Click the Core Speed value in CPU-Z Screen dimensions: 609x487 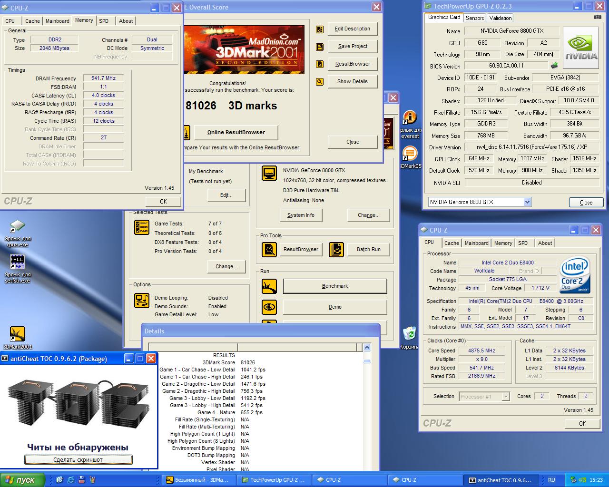point(481,351)
